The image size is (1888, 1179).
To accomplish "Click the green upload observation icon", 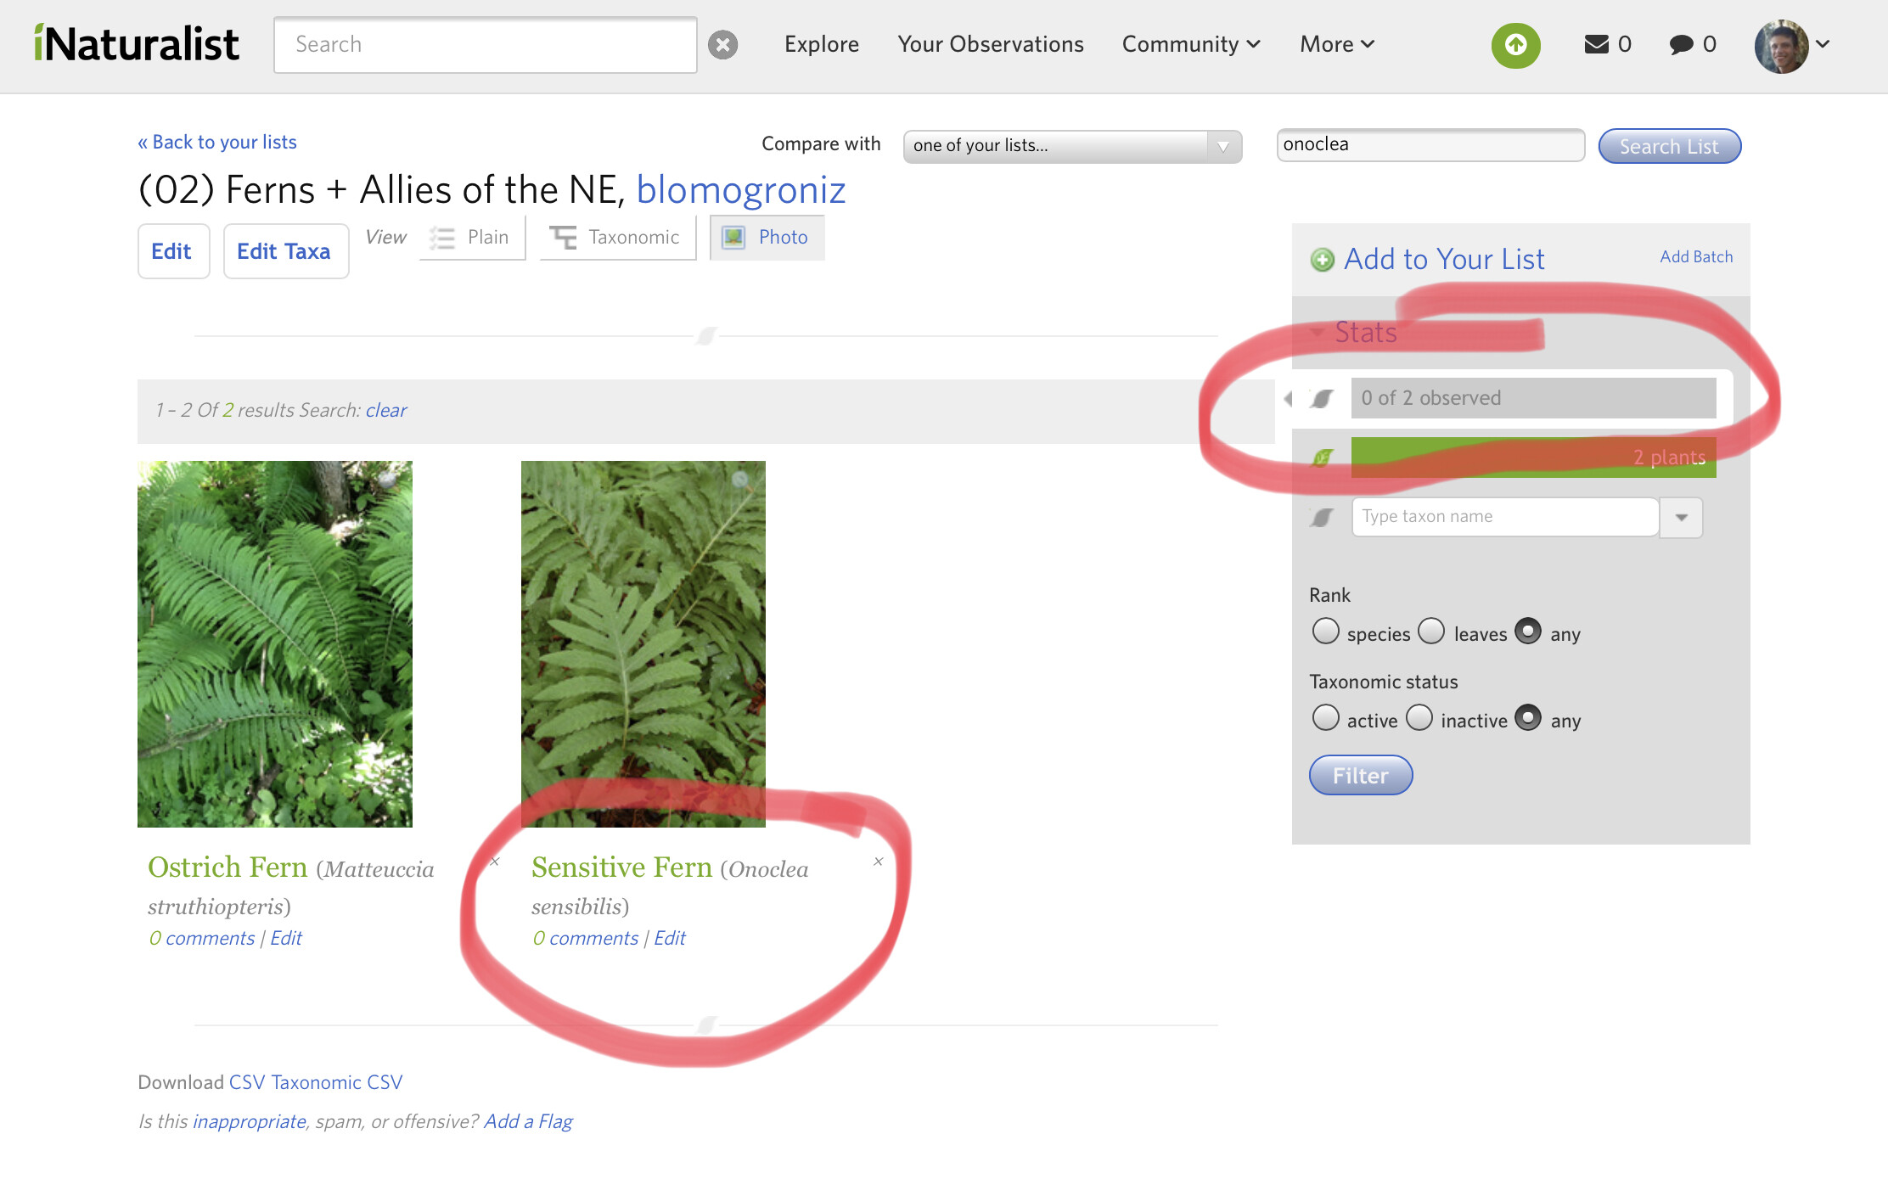I will pos(1515,44).
